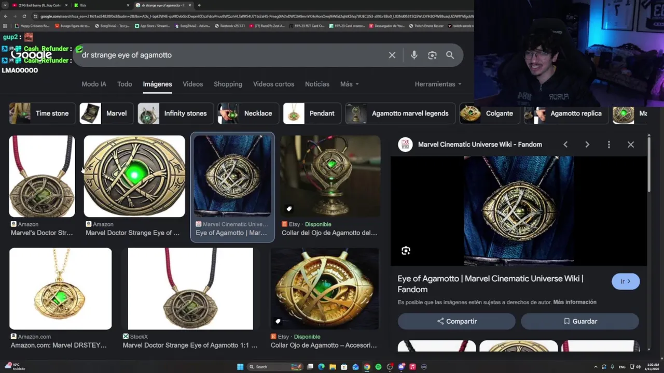Open Microsoft Edge from taskbar
Screen dimensions: 664x373
click(x=321, y=367)
